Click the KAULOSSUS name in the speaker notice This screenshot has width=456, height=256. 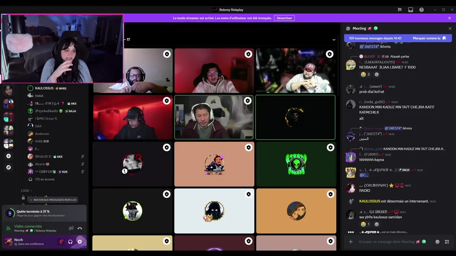(369, 201)
